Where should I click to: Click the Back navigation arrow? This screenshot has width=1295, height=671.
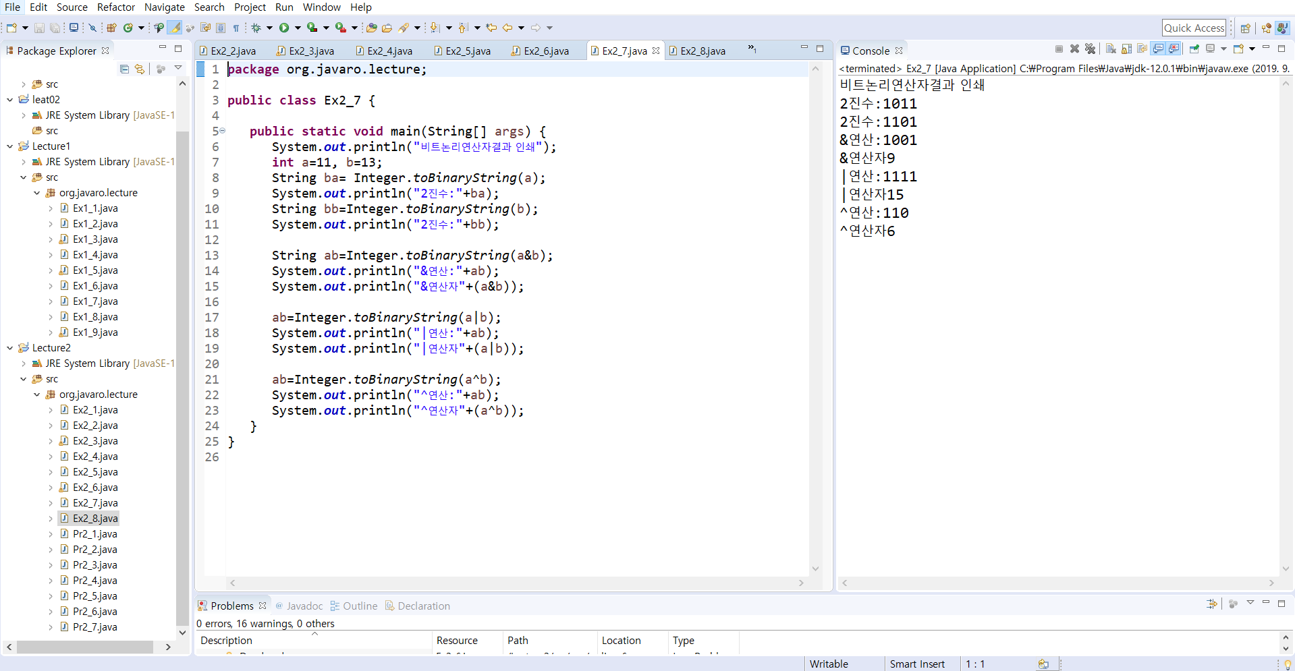coord(507,28)
